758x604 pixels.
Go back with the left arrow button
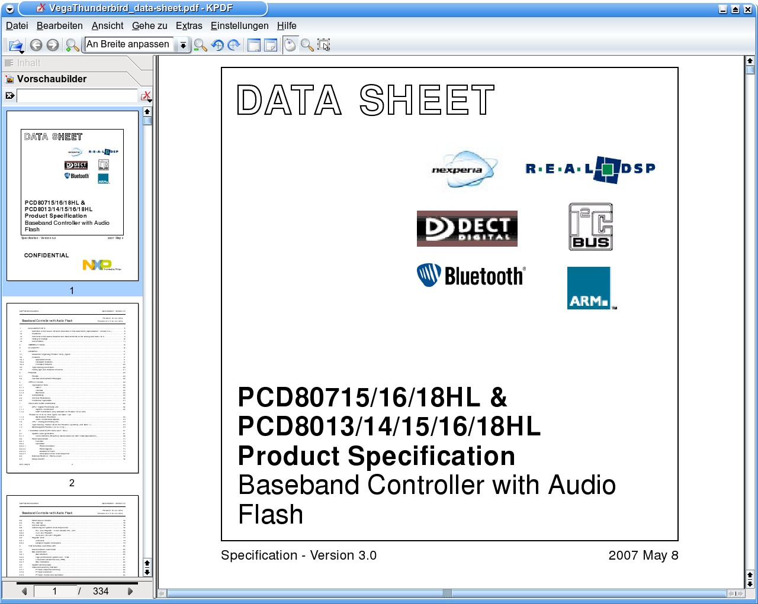pos(36,45)
